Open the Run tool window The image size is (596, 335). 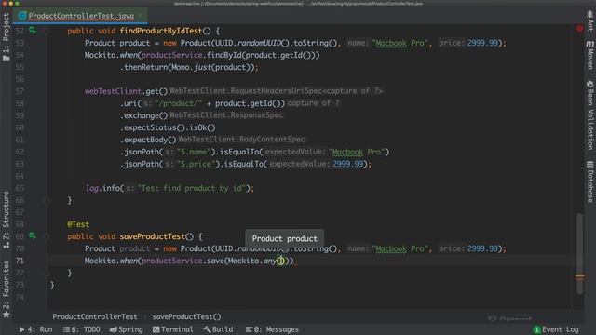click(35, 329)
